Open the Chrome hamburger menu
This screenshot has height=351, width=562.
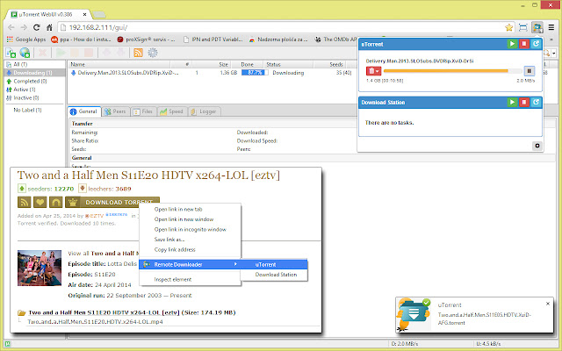[x=551, y=27]
